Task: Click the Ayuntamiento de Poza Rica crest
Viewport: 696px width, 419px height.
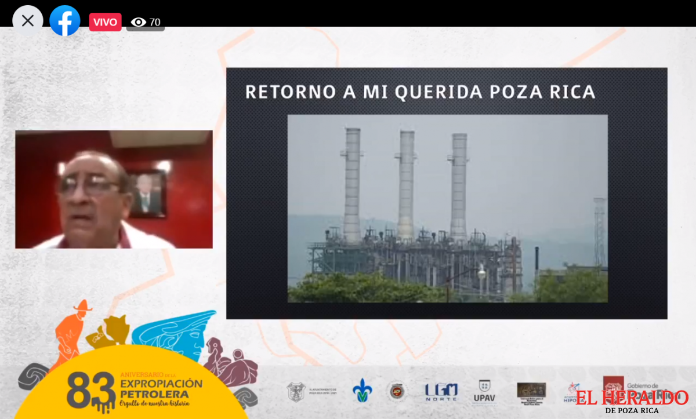Action: [296, 392]
